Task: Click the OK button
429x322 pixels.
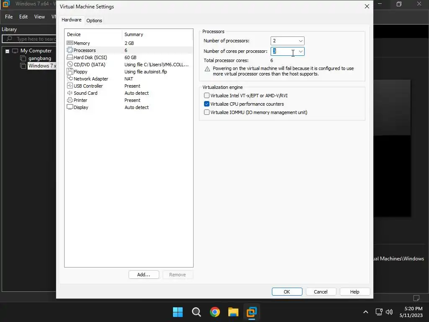Action: click(x=287, y=292)
